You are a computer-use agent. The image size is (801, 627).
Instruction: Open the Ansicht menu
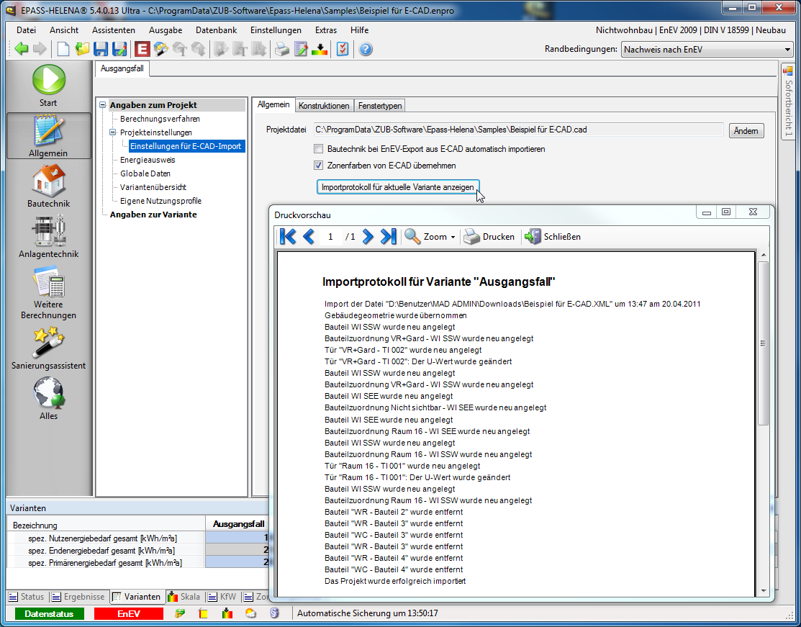pos(64,30)
